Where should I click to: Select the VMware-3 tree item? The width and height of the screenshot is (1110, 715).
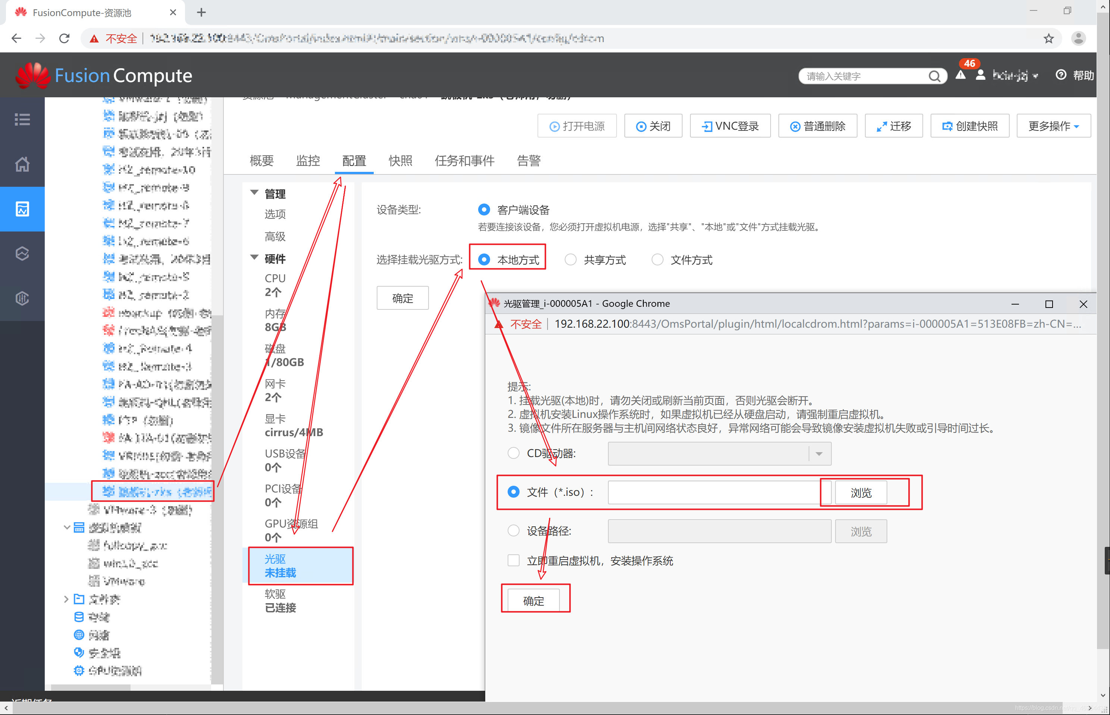click(140, 510)
